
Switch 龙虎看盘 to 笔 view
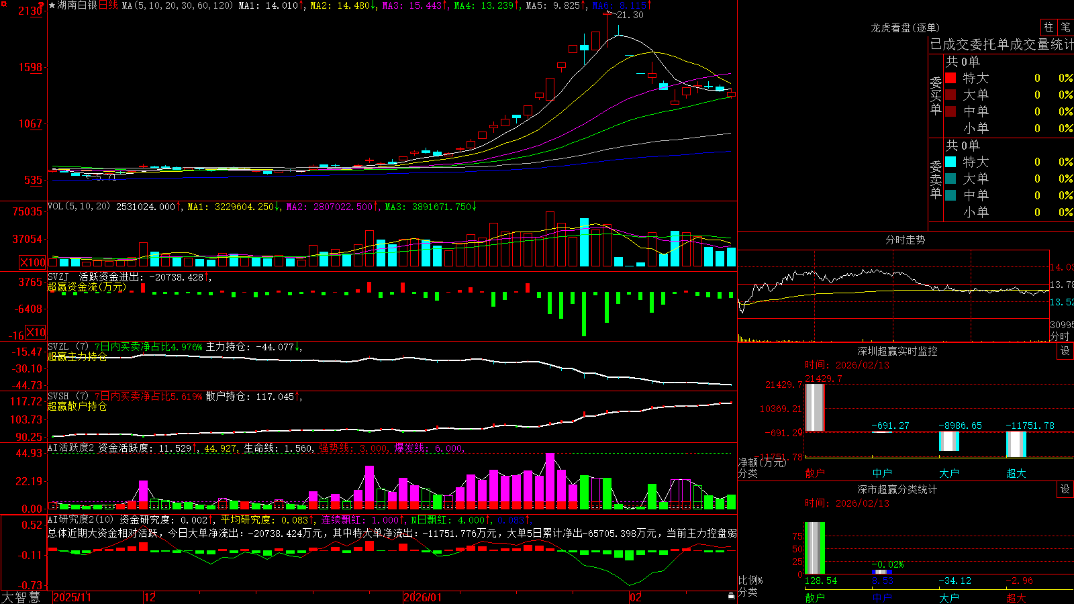pos(1065,27)
